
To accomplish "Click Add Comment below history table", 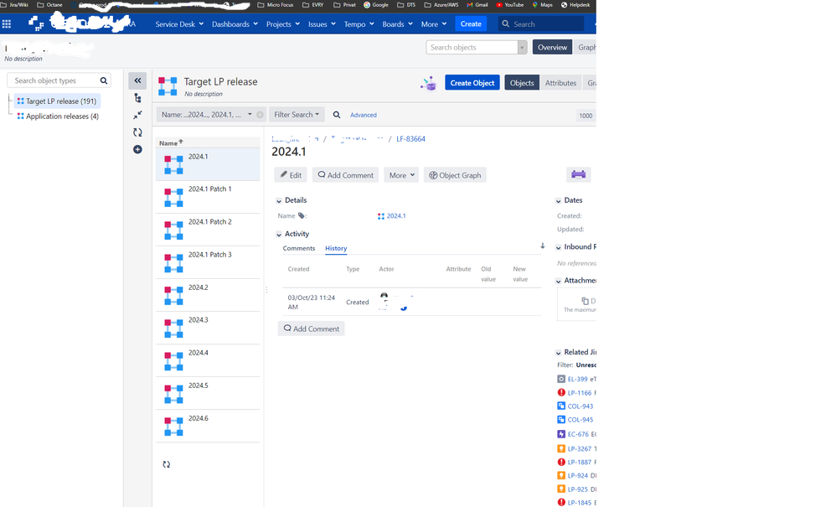I will pos(312,329).
